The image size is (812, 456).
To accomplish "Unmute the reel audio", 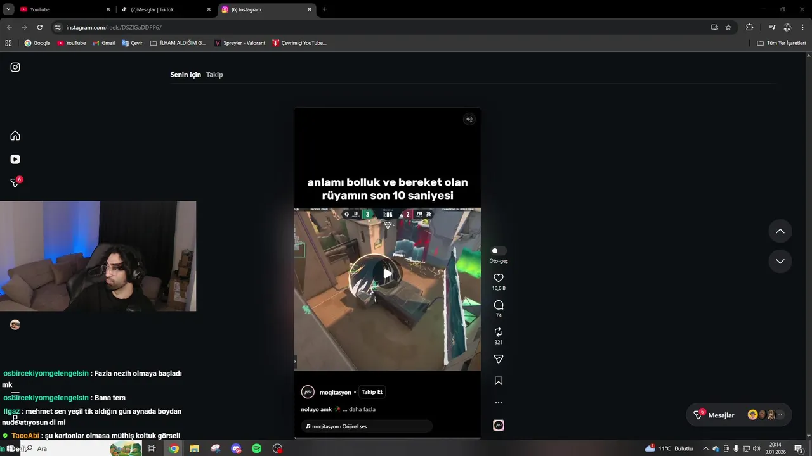I will 469,119.
